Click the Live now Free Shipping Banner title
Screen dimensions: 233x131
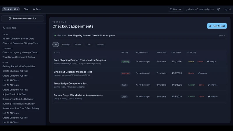tap(91, 36)
